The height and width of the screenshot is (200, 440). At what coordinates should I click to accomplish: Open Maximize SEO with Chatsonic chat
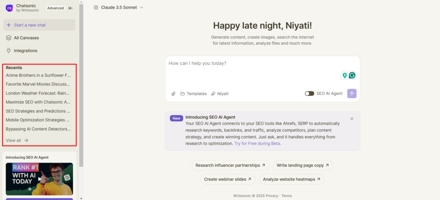tap(38, 102)
